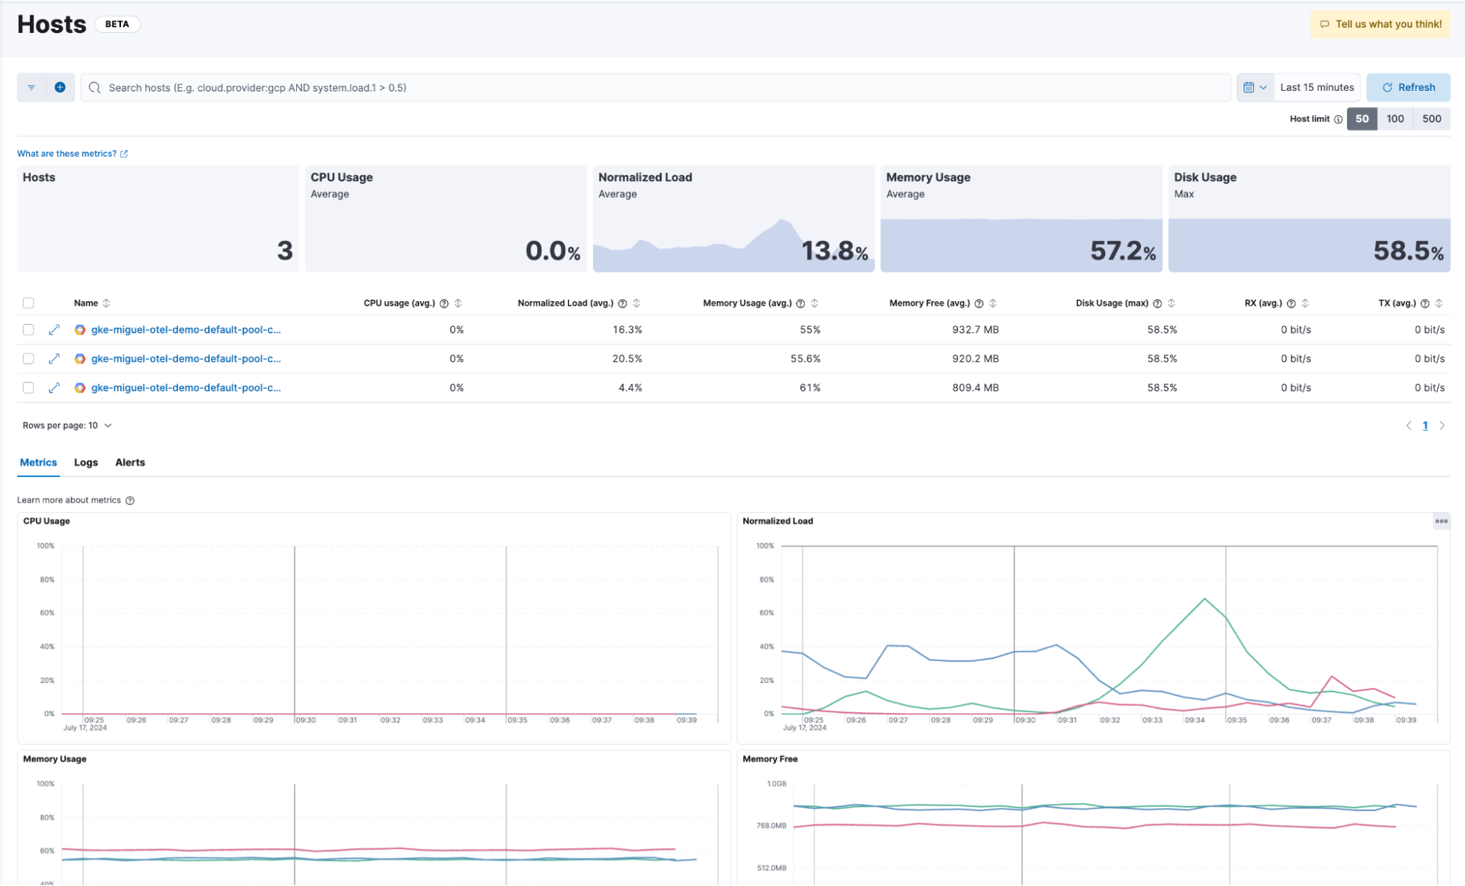Click the Refresh button

click(x=1408, y=87)
